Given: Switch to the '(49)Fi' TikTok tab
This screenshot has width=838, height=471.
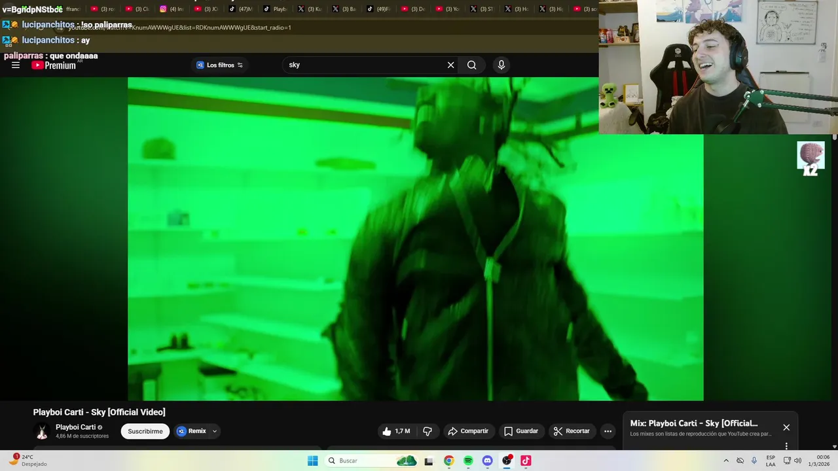Looking at the screenshot, I should (378, 9).
